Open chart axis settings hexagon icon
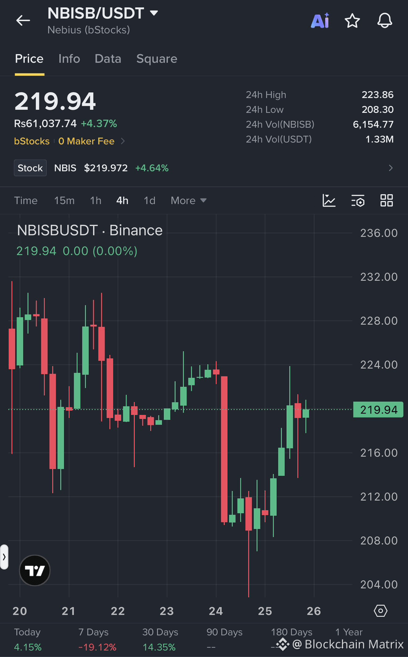408x657 pixels. click(x=380, y=611)
